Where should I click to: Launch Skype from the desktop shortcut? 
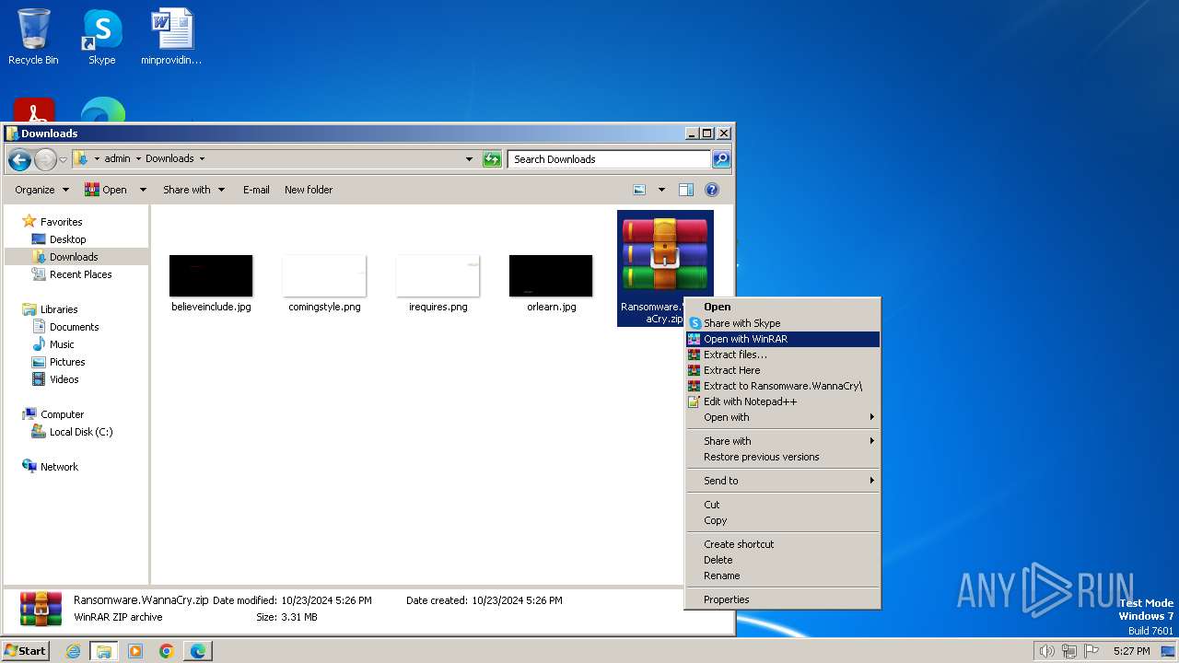[x=101, y=37]
